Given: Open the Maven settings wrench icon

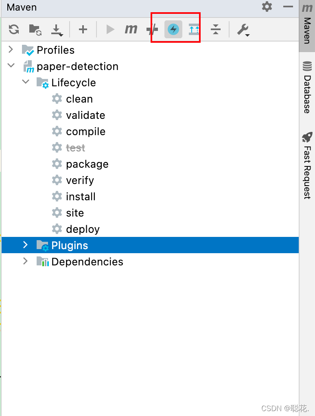Looking at the screenshot, I should click(243, 29).
